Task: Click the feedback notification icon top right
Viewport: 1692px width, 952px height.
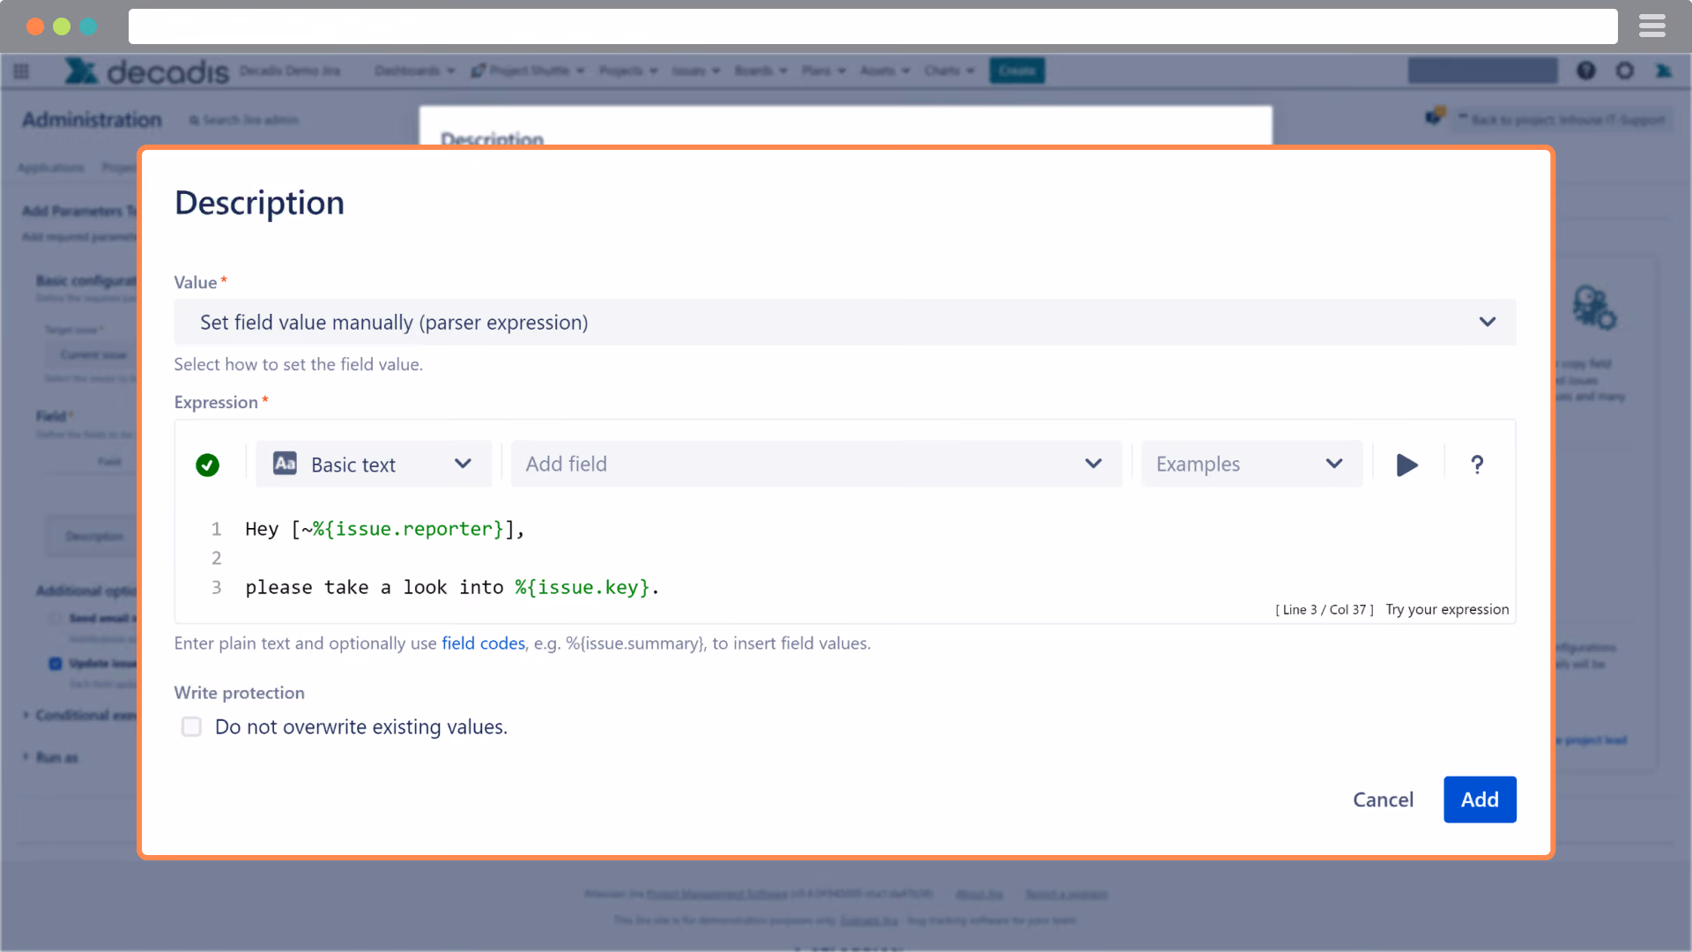Action: pyautogui.click(x=1435, y=115)
